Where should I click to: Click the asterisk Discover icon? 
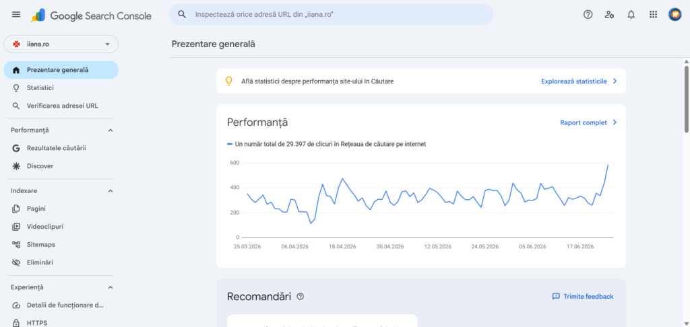pos(16,166)
